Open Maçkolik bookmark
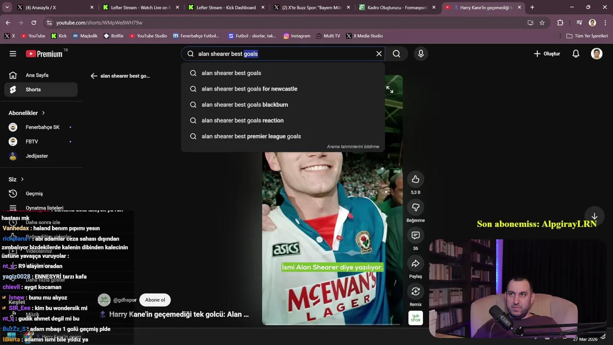The width and height of the screenshot is (613, 345). coord(85,36)
